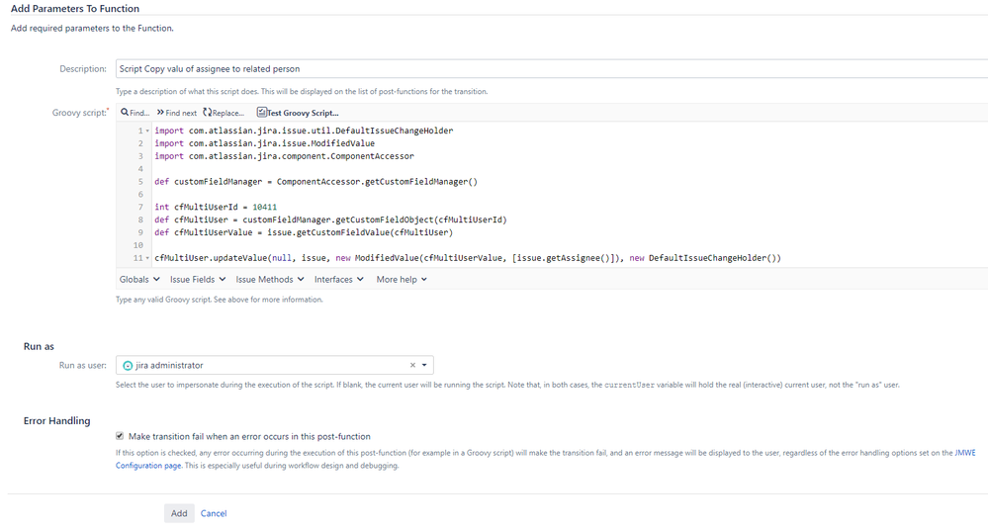Screen dimensions: 988x531
Task: Click Test Groovy Script button
Action: click(298, 113)
